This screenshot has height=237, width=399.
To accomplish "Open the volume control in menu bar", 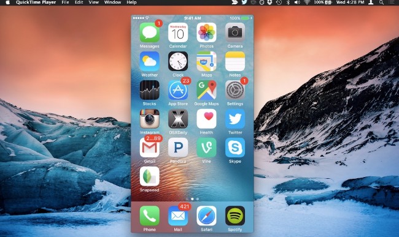I will click(297, 2).
